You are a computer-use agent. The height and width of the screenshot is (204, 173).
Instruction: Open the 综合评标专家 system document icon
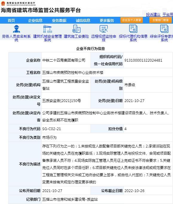click(164, 29)
